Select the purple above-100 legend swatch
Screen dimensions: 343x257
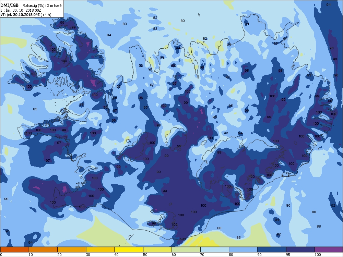tap(329, 249)
